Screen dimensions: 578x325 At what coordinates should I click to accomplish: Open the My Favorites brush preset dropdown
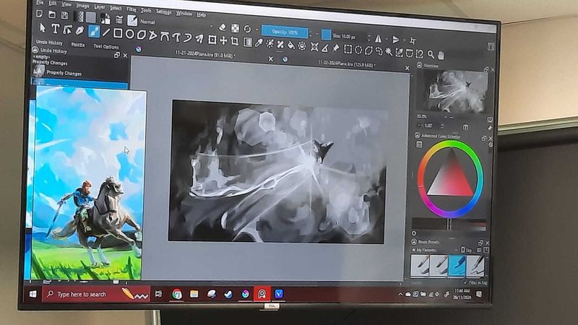click(x=432, y=249)
